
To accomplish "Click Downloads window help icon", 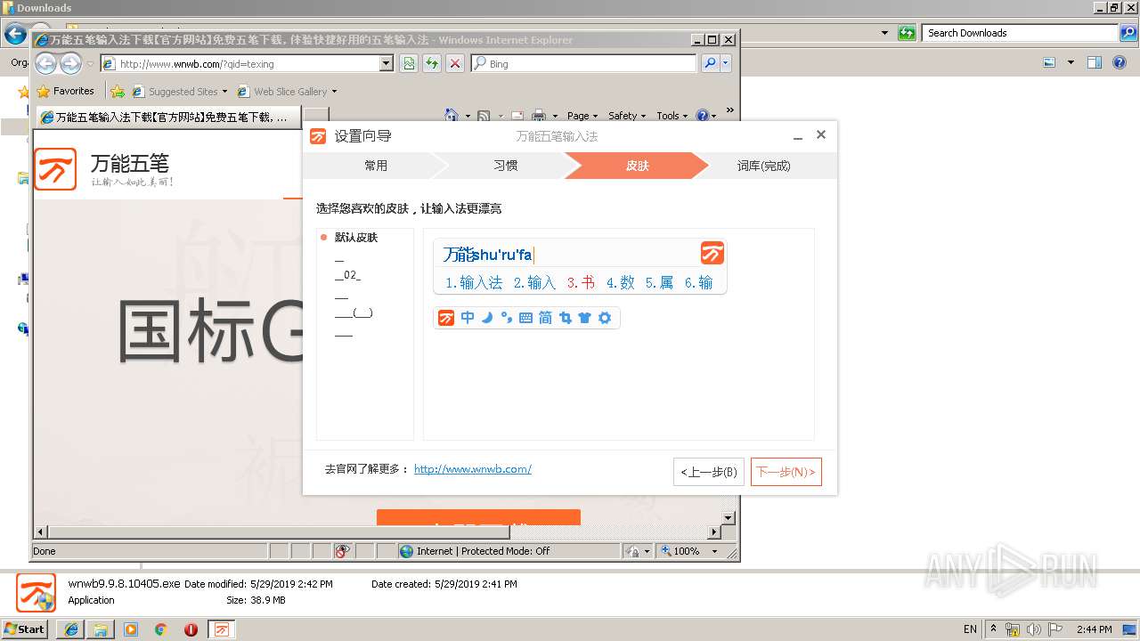I will 1120,62.
